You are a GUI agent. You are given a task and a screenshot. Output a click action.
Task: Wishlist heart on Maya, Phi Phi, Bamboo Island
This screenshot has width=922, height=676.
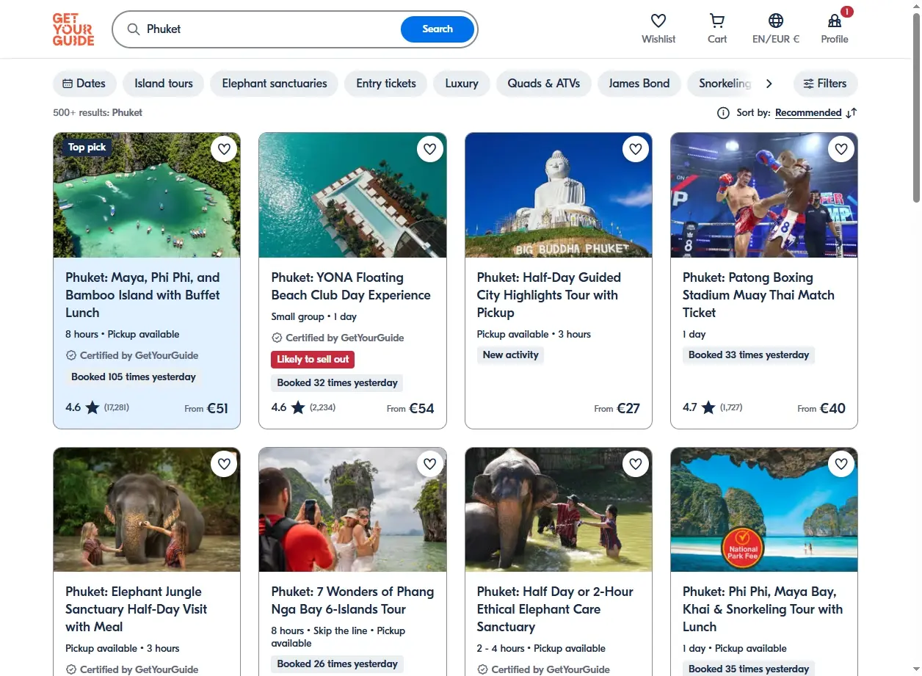point(225,149)
